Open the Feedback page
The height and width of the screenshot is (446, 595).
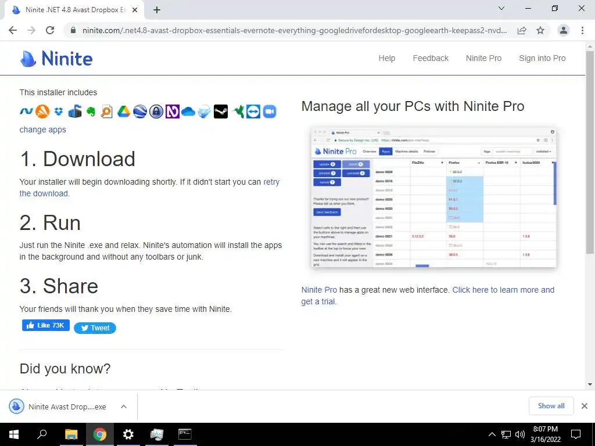(x=431, y=59)
